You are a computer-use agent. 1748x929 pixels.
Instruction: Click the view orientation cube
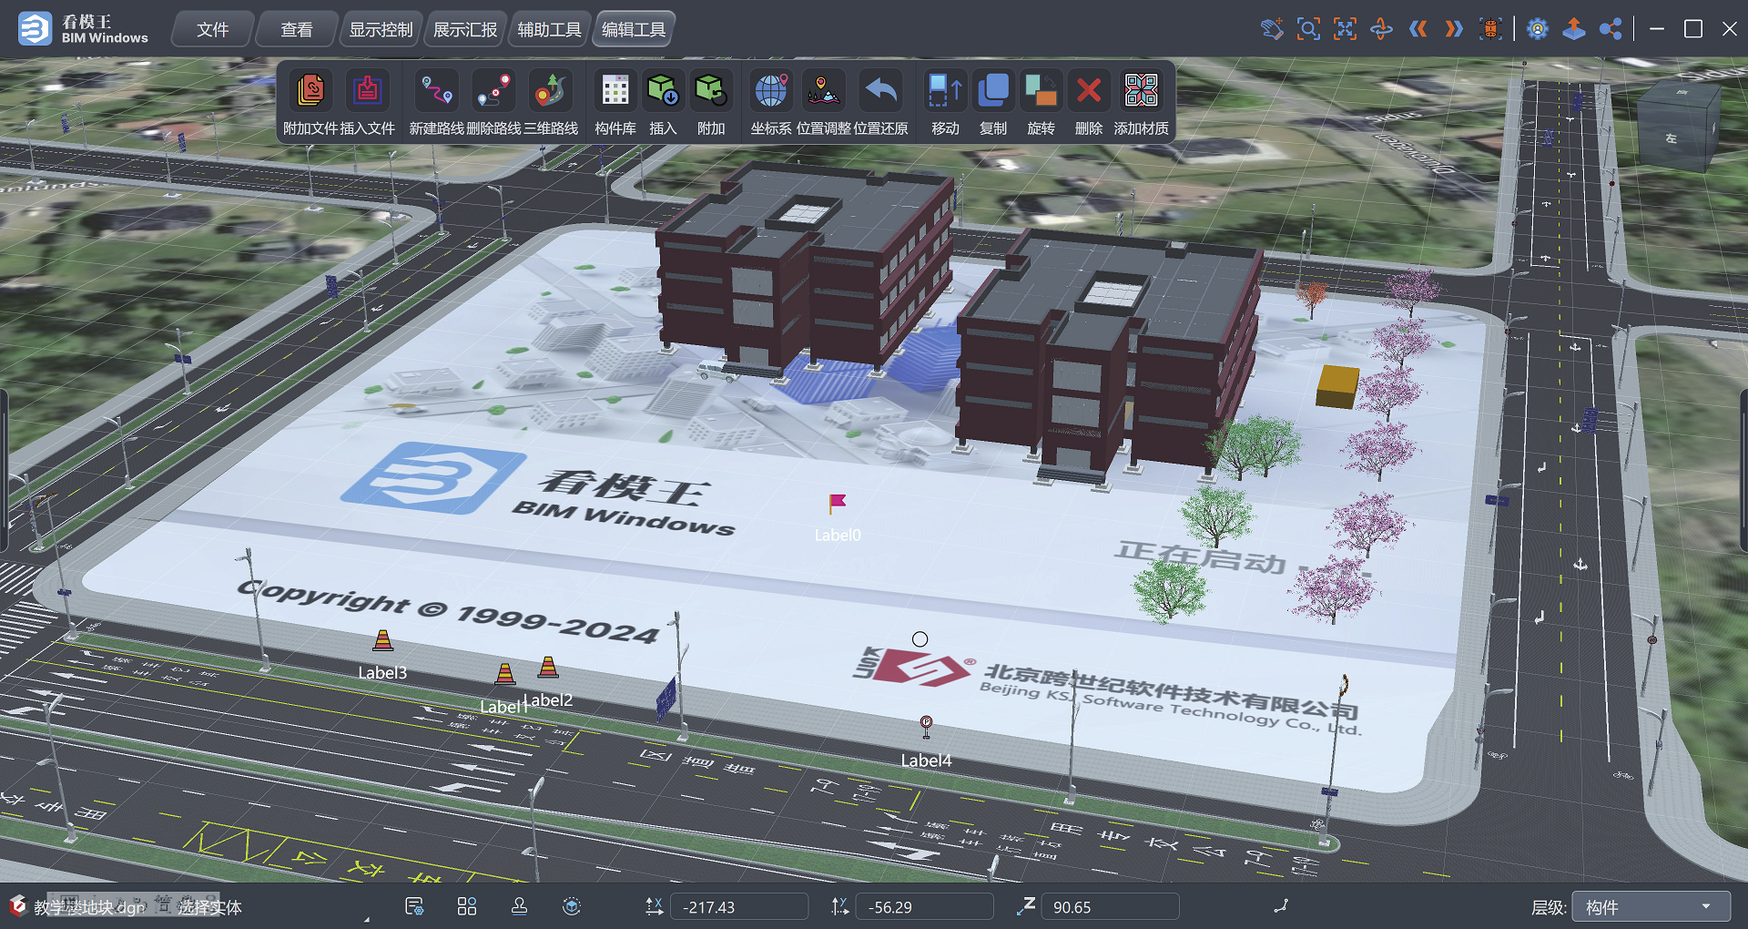pos(1677,128)
